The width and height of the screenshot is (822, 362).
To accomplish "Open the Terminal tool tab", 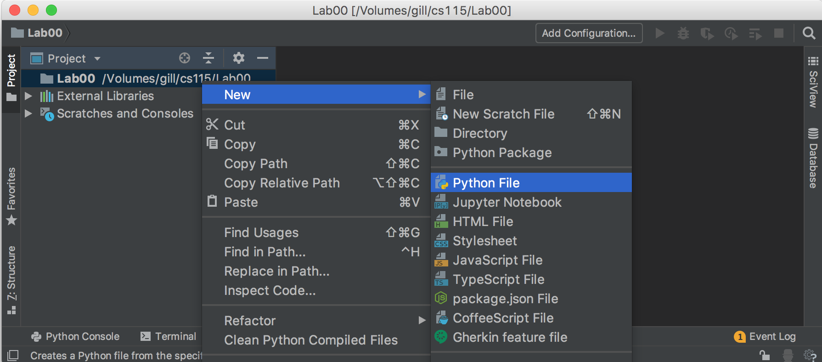I will [169, 336].
